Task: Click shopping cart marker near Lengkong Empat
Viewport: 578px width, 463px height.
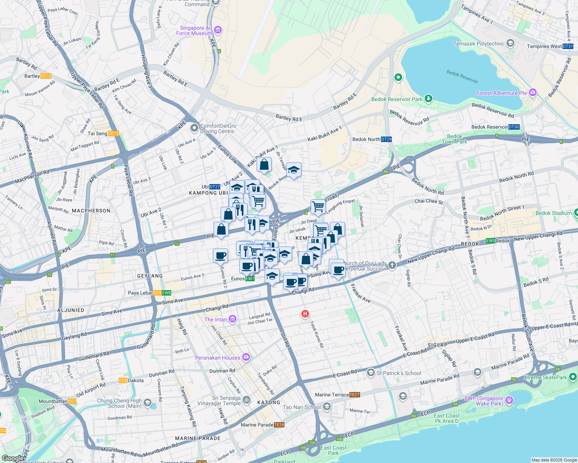Action: point(318,206)
